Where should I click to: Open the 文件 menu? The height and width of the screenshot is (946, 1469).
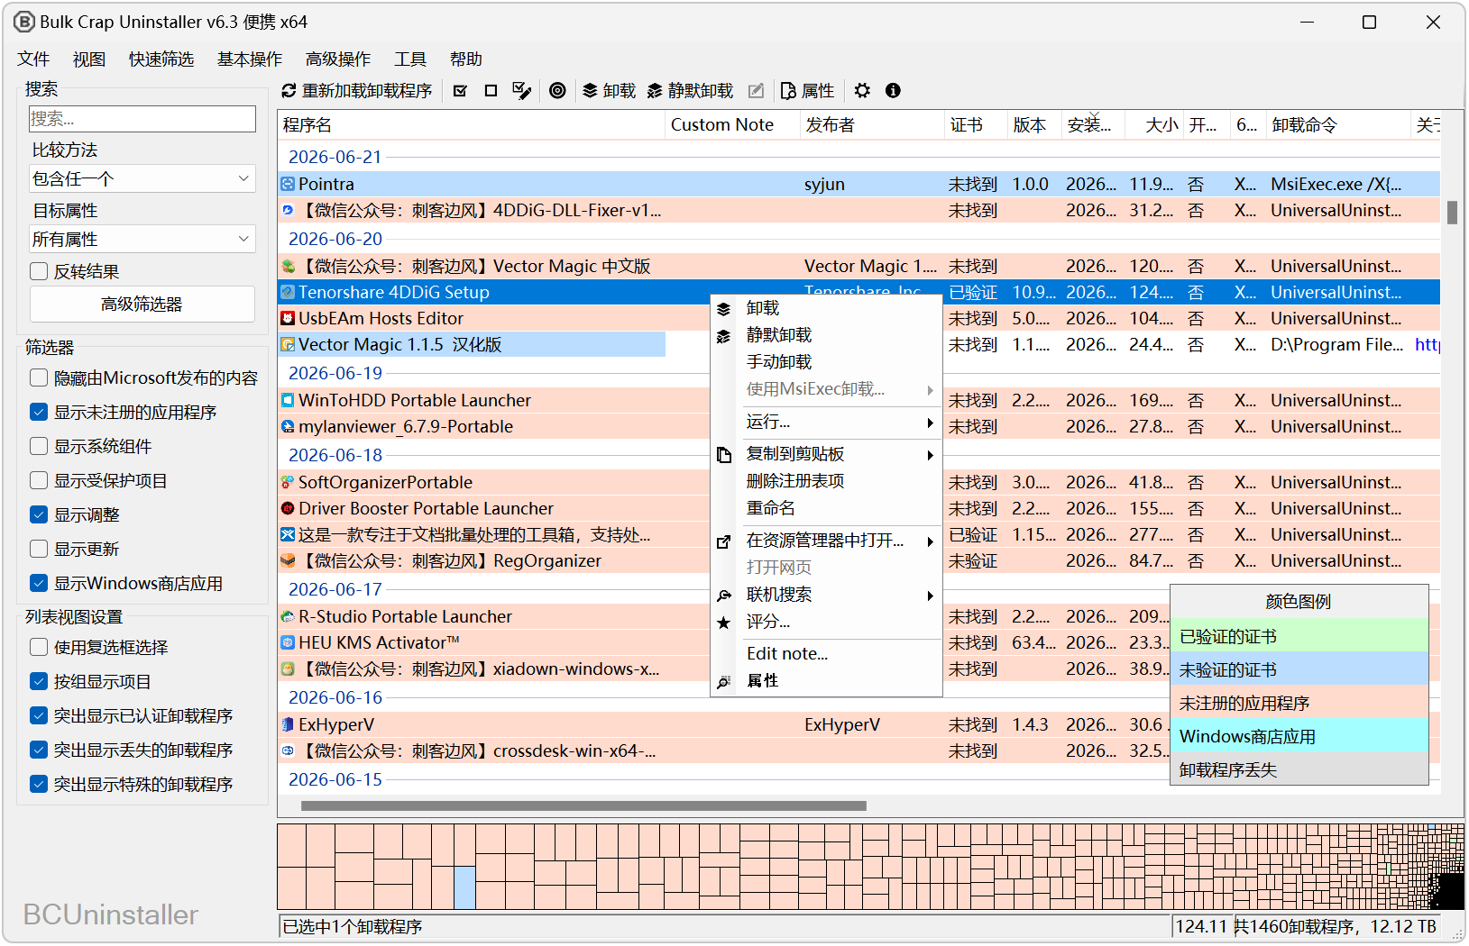33,59
